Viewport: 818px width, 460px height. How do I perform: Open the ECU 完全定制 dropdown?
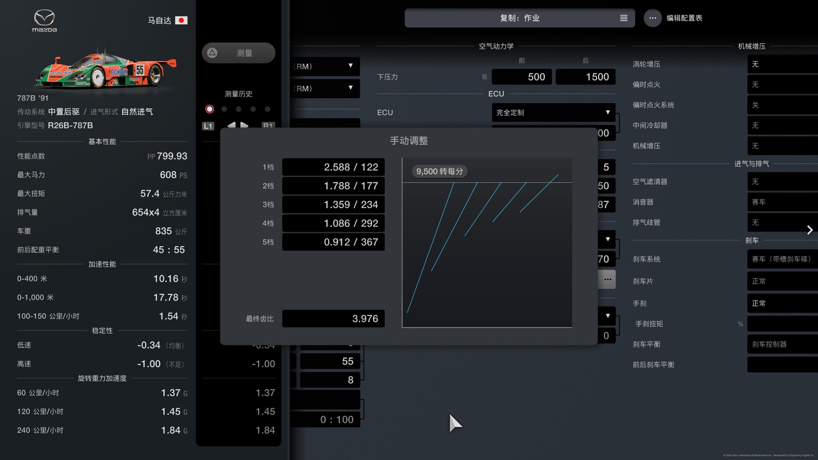(x=553, y=112)
